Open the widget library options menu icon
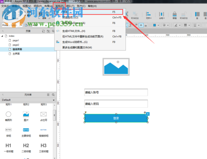207x159 pixels. pos(48,95)
